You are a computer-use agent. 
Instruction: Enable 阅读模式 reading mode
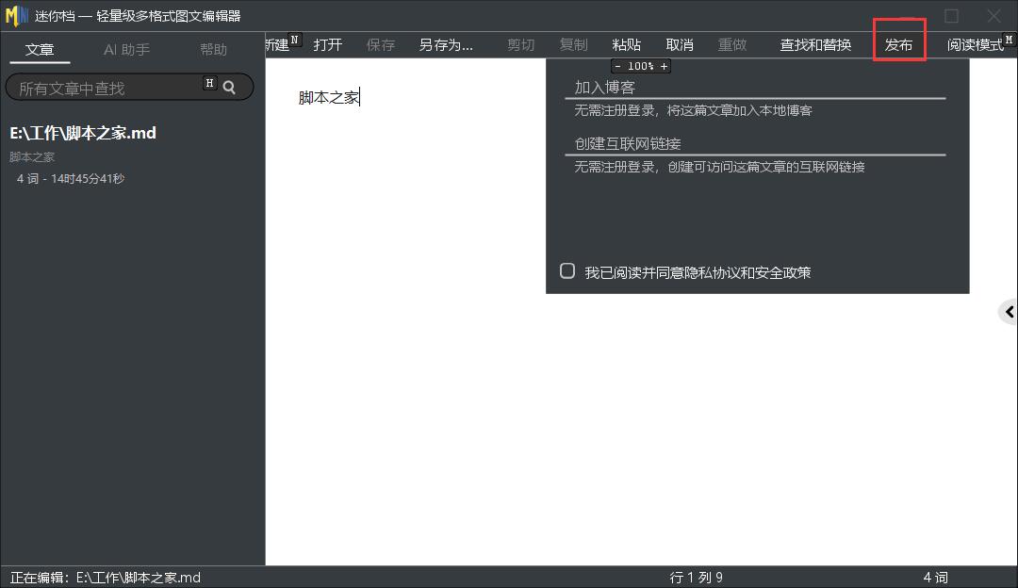pos(977,43)
